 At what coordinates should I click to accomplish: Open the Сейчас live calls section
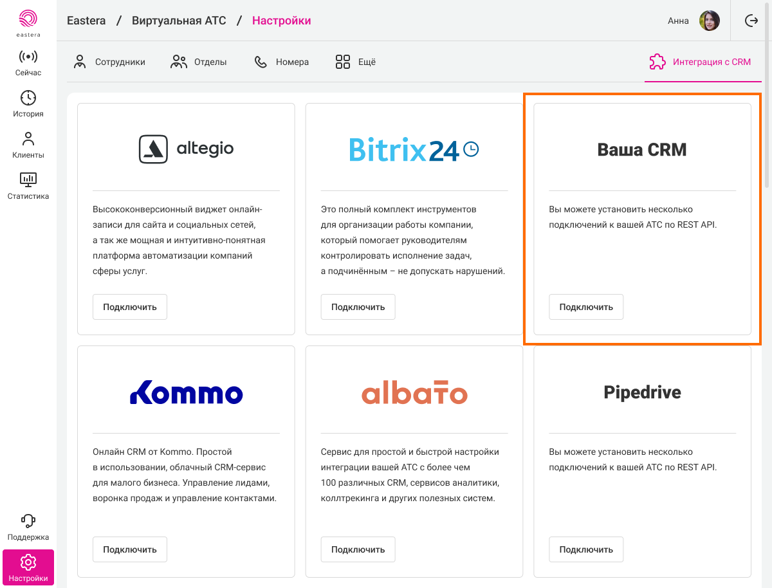(x=28, y=63)
